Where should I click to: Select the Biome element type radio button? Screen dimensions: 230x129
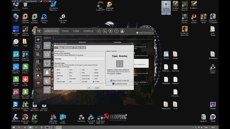pos(93,73)
